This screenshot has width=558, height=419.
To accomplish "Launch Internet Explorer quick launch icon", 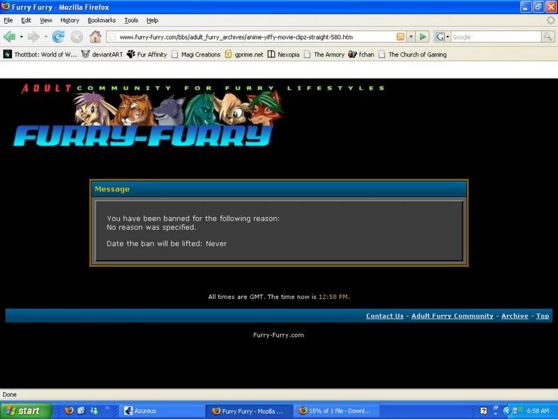I will (82, 411).
